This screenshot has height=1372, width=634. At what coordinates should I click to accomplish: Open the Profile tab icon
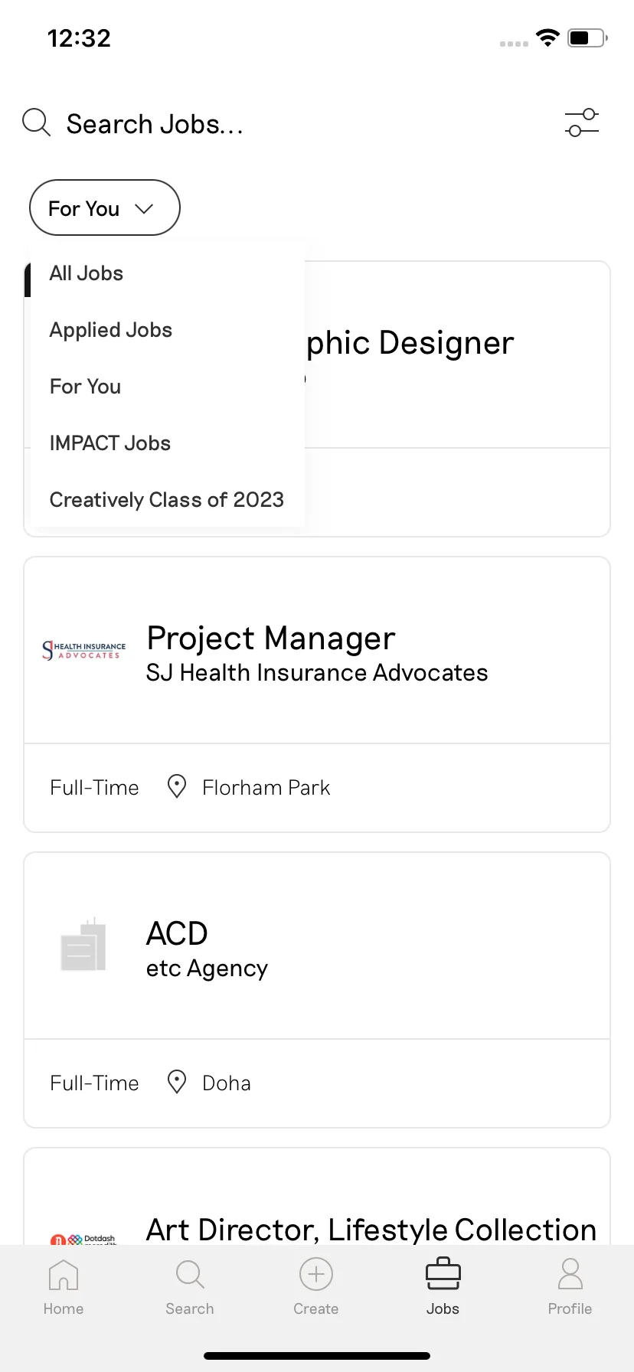[570, 1288]
